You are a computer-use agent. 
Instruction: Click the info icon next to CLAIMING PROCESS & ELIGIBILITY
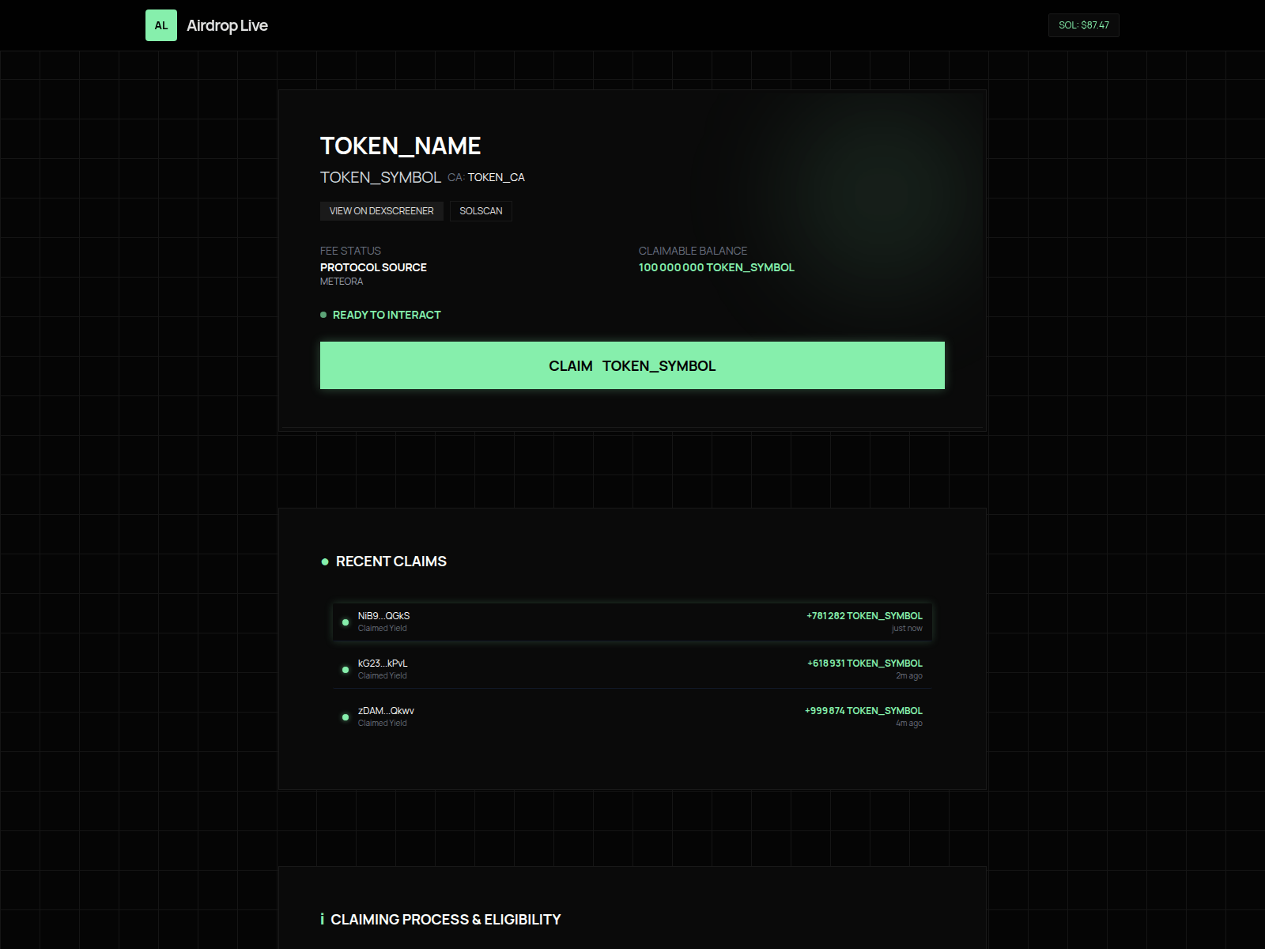click(323, 919)
